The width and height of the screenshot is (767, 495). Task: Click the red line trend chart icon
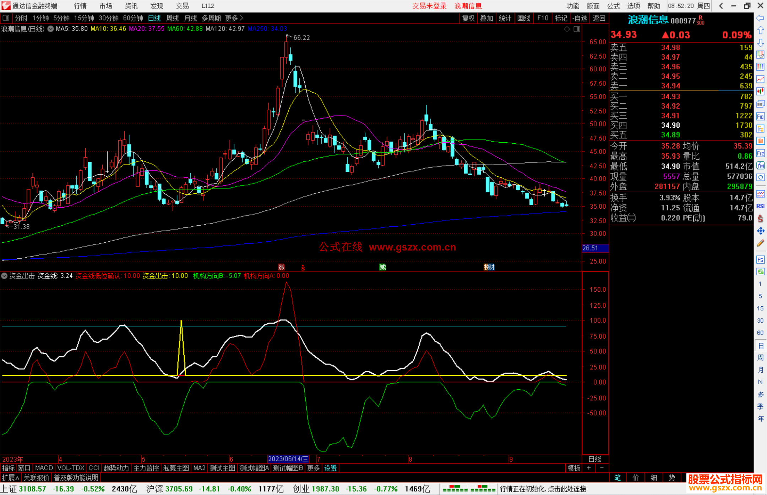coord(760,79)
